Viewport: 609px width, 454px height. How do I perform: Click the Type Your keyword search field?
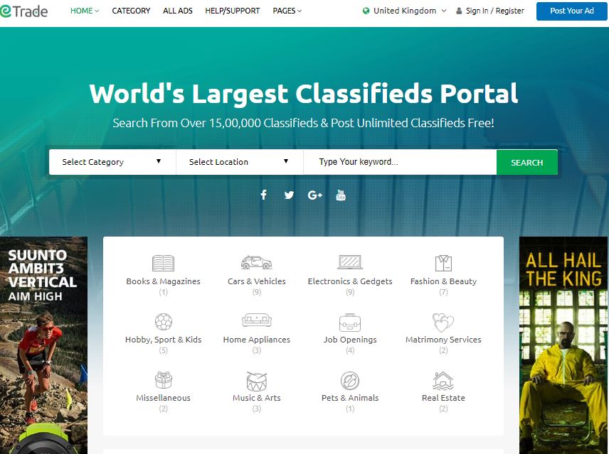[400, 162]
